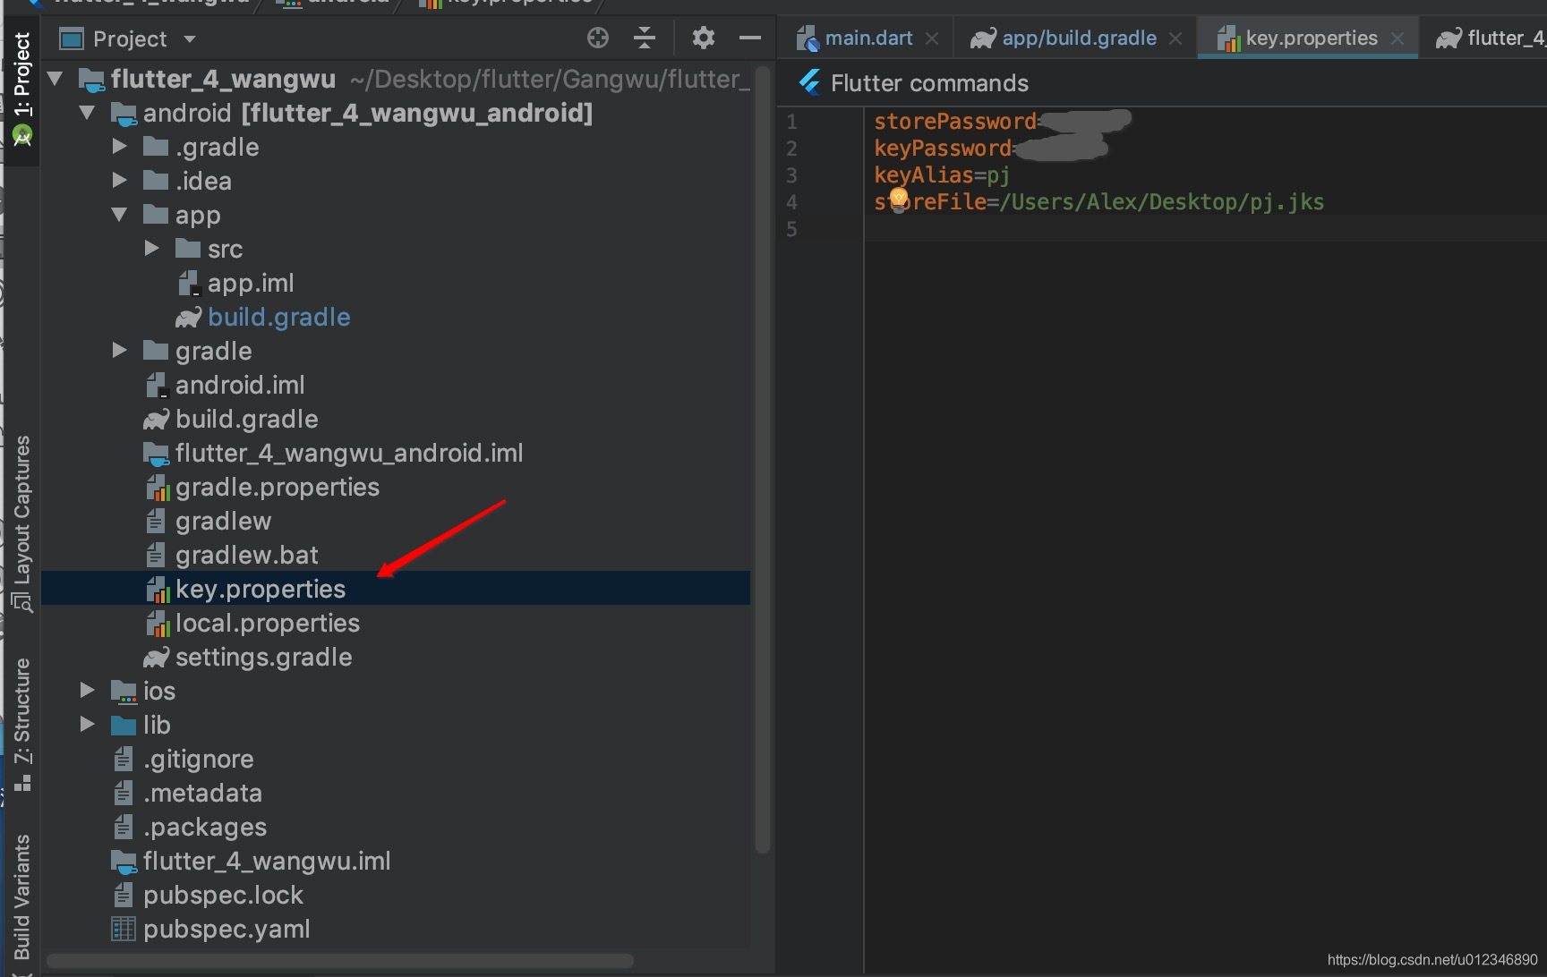The image size is (1547, 977).
Task: Click the keyPassword line in editor
Action: pyautogui.click(x=992, y=149)
